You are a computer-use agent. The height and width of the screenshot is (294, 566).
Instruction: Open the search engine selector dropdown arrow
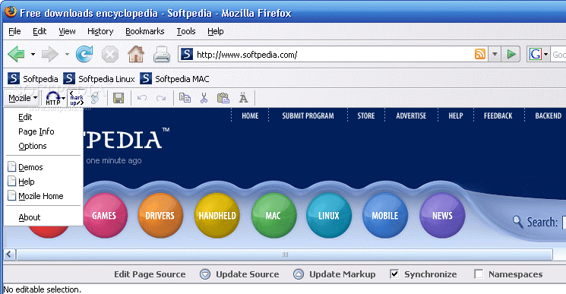545,55
